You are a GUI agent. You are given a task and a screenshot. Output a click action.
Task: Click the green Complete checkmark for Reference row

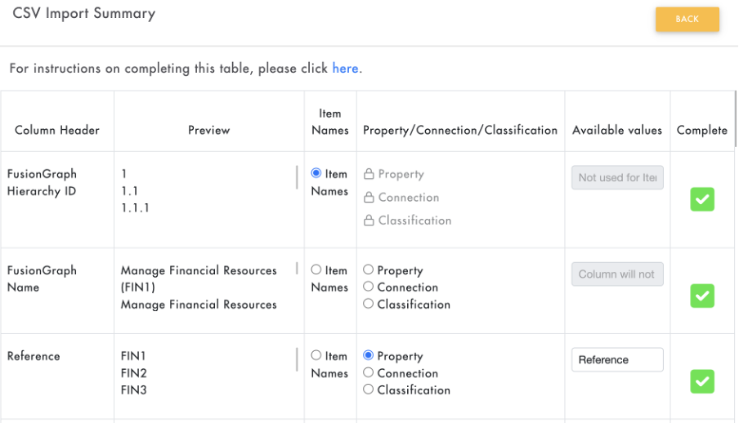point(702,381)
